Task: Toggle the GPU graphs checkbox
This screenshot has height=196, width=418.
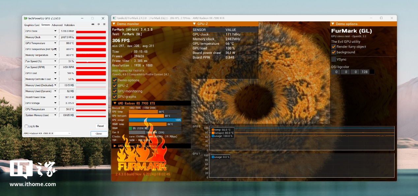Action: (x=115, y=97)
